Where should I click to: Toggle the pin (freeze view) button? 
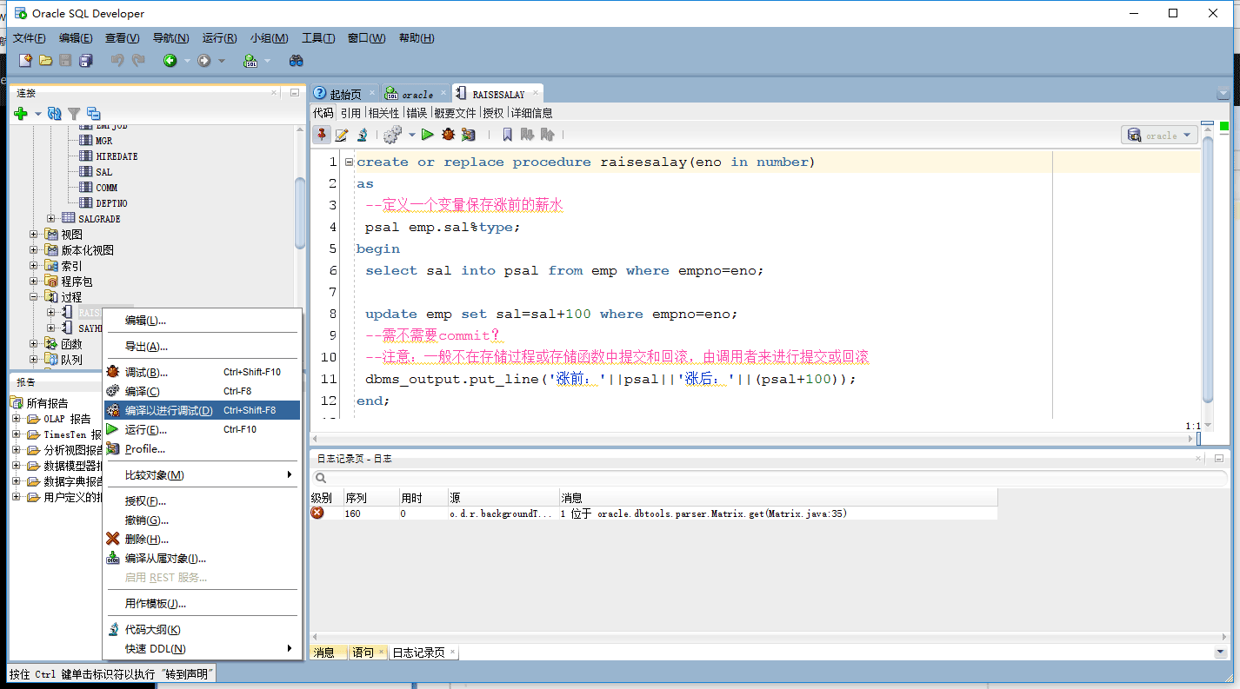[322, 135]
